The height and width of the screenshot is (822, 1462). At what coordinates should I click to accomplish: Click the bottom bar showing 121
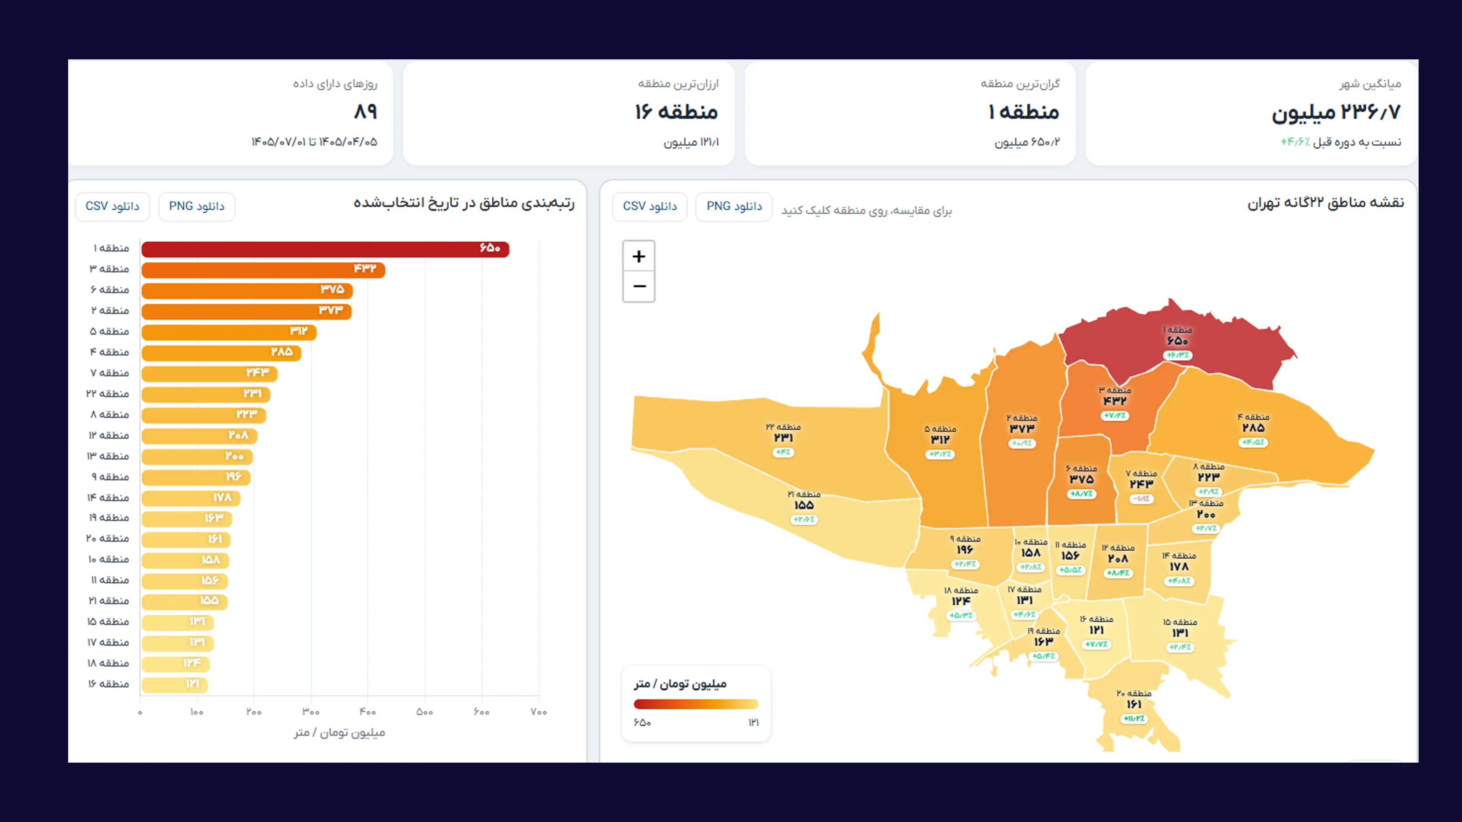175,685
